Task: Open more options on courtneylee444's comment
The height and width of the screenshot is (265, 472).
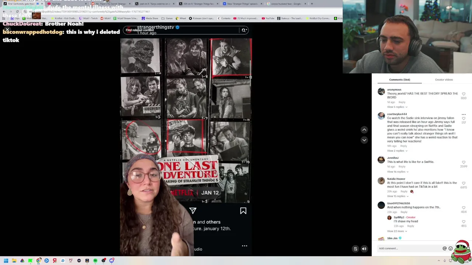Action: 464,114
